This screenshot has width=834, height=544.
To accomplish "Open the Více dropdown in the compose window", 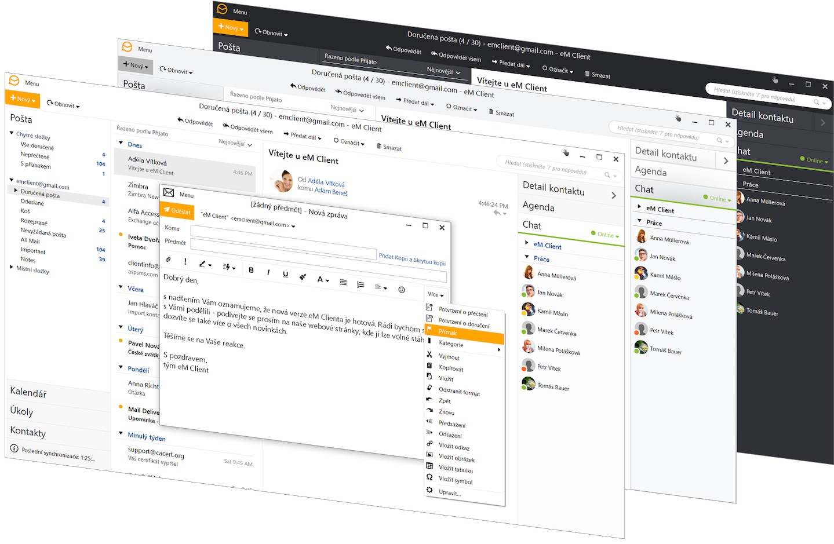I will (435, 295).
